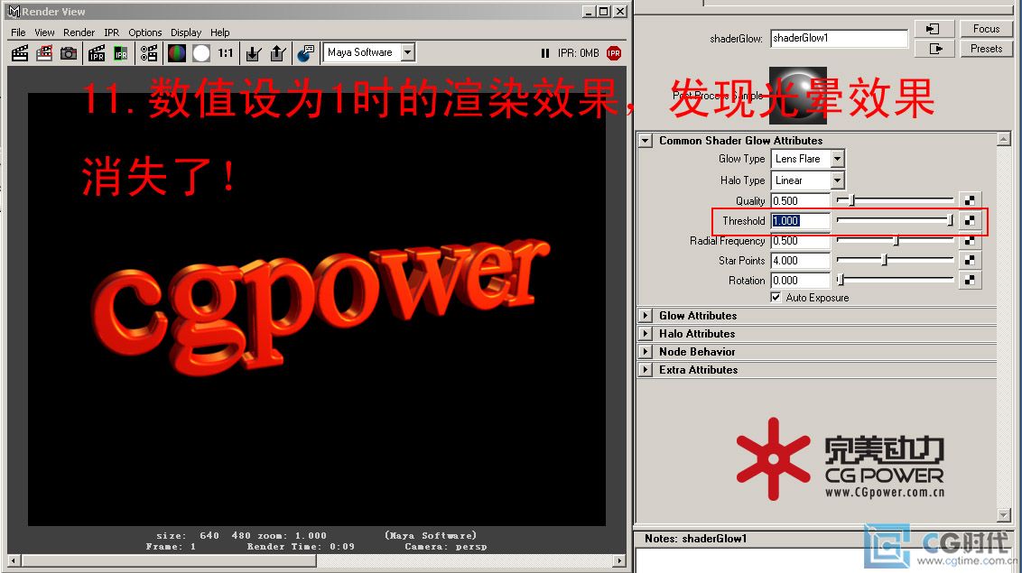Expand the Extra Attributes section
The height and width of the screenshot is (573, 1022).
(x=646, y=370)
